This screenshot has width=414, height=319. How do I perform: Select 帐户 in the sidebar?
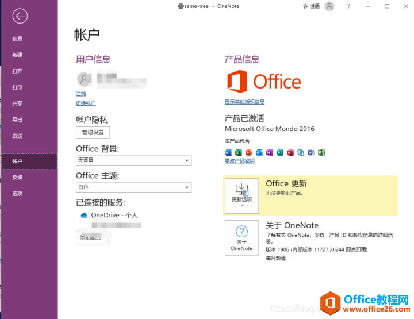click(29, 161)
